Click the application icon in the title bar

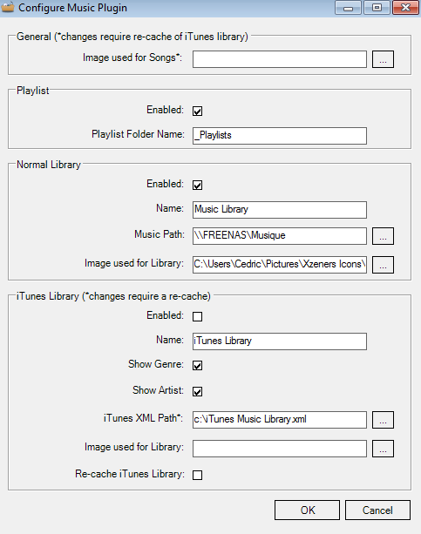coord(8,8)
